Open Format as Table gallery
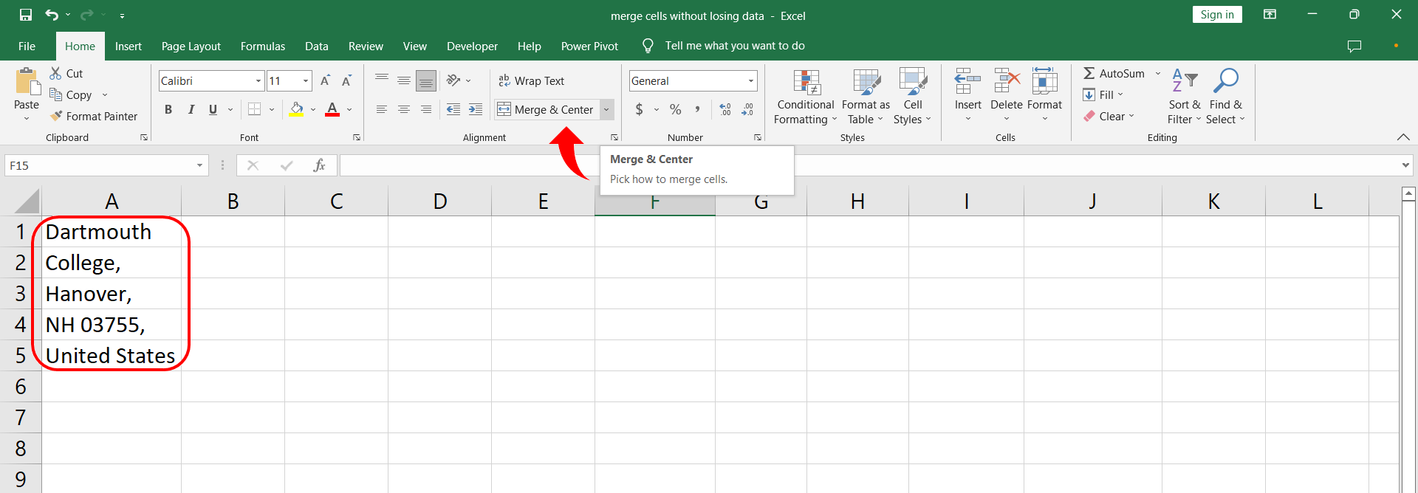1418x493 pixels. 866,97
